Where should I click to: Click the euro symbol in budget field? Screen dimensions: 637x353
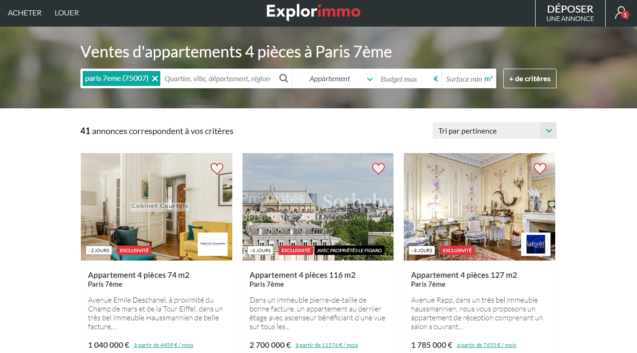click(x=436, y=78)
